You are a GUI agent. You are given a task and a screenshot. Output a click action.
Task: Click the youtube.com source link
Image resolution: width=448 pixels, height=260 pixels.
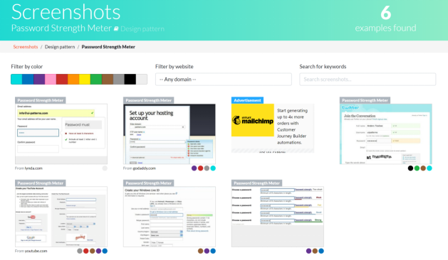(36, 251)
